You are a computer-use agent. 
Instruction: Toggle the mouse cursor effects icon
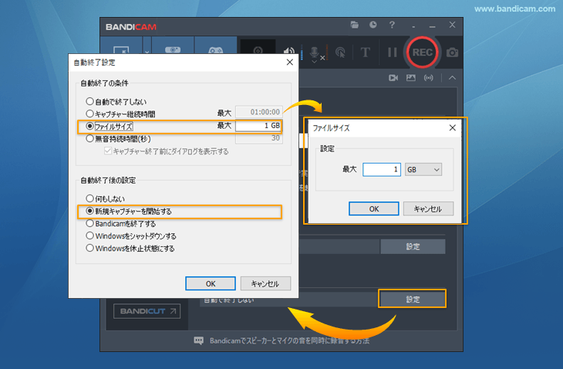click(339, 53)
